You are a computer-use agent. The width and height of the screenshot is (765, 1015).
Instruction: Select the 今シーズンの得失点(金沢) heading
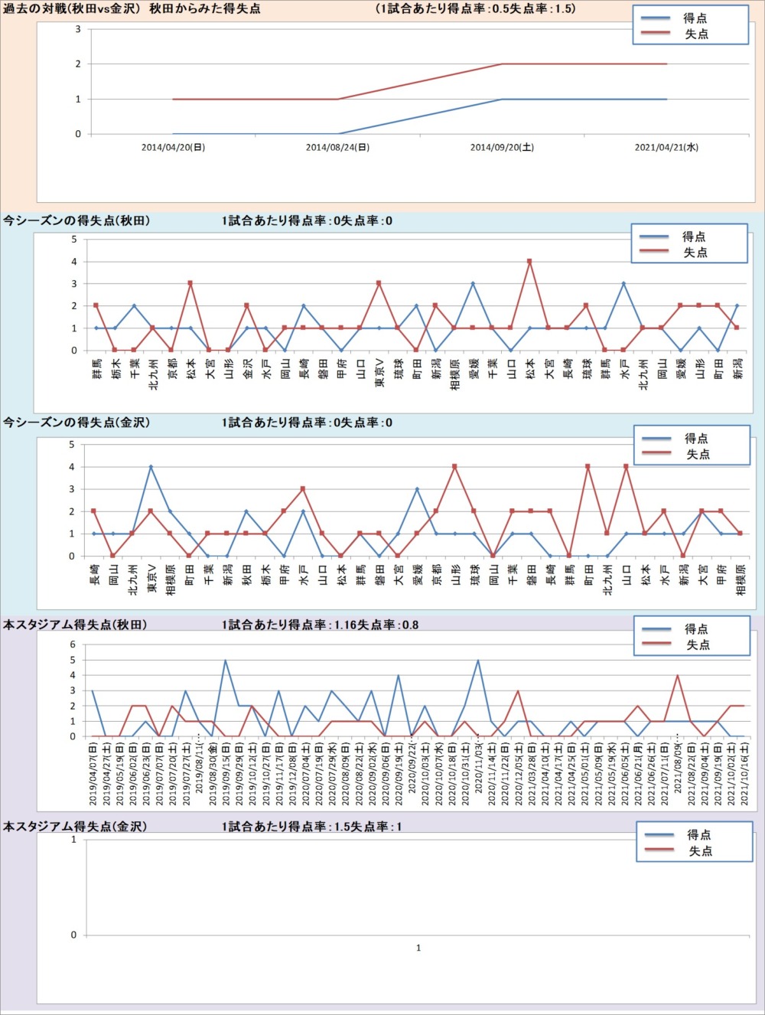76,423
